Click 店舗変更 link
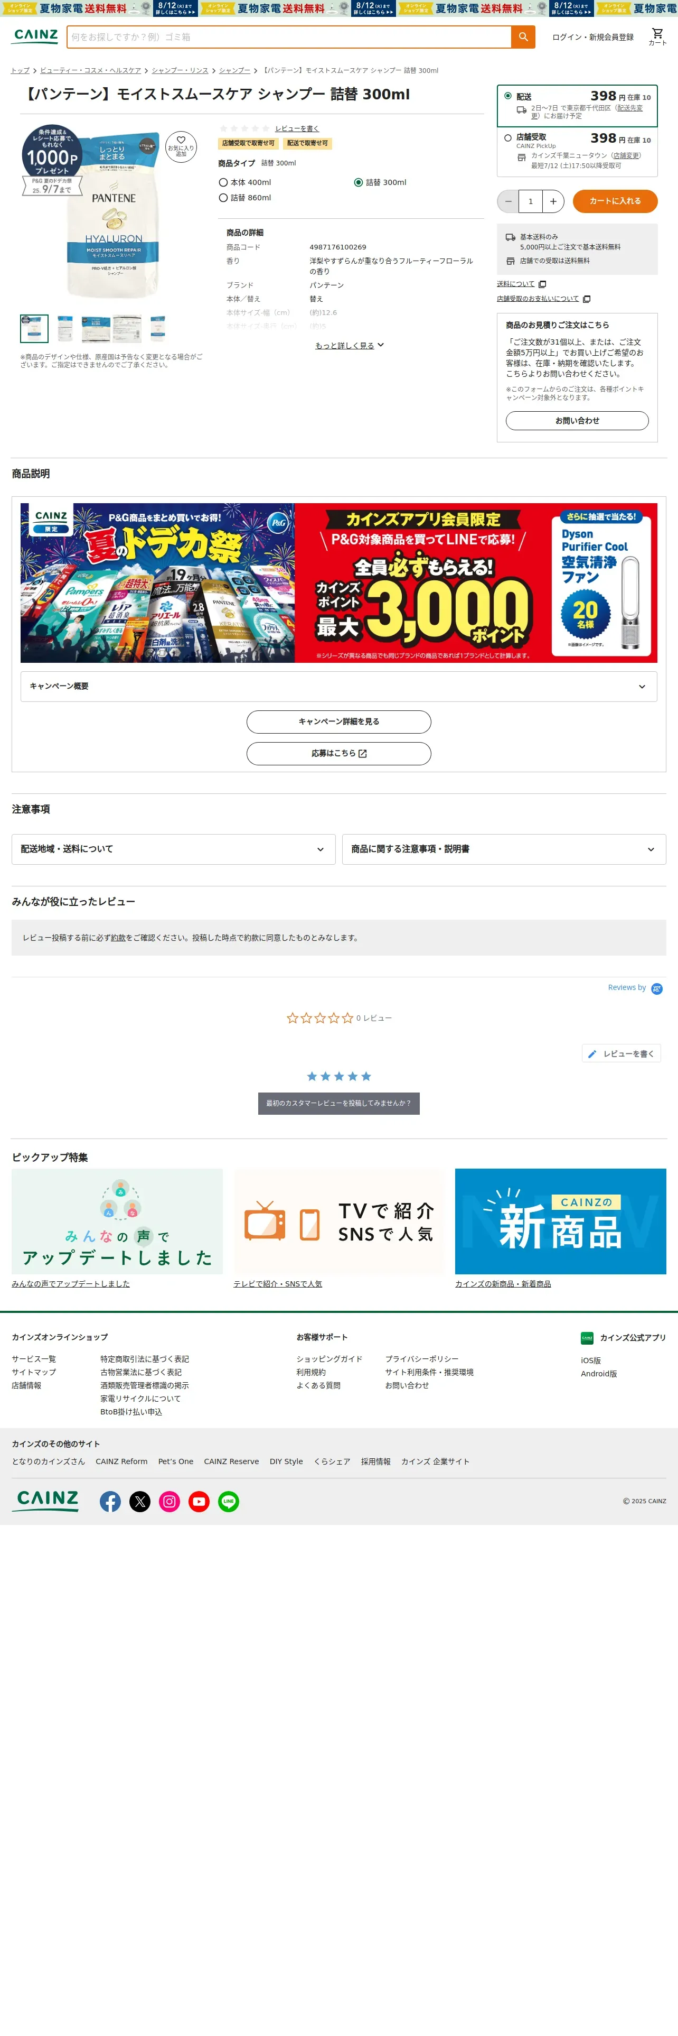Image resolution: width=678 pixels, height=2036 pixels. tap(627, 156)
